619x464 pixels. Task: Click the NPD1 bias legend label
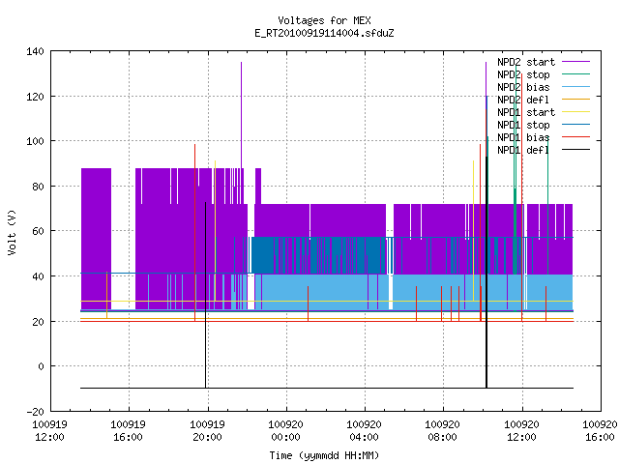click(x=523, y=137)
